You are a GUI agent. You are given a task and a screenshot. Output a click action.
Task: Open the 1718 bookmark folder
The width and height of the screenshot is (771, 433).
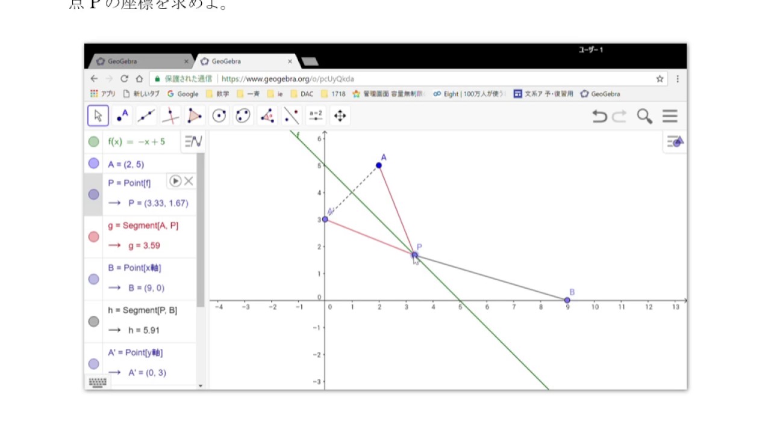pos(334,94)
